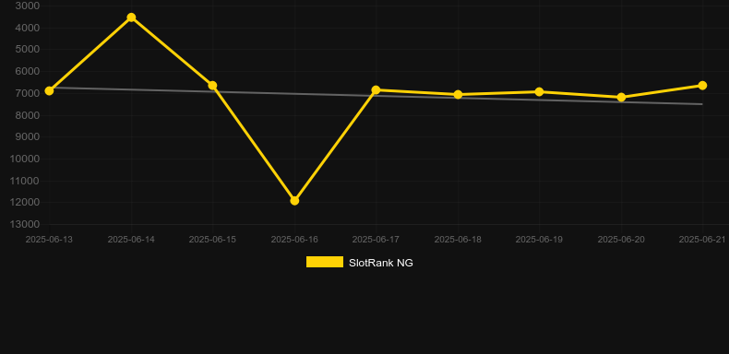Click the 13000 y-axis value
The width and height of the screenshot is (729, 354).
click(x=25, y=224)
